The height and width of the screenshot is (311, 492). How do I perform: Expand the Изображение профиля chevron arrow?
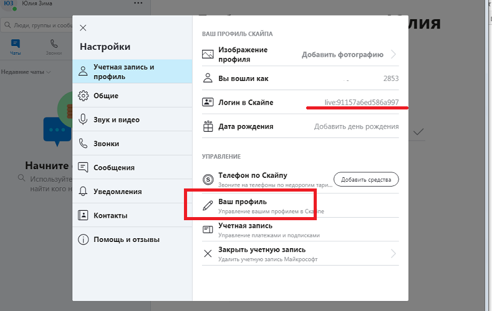[393, 55]
